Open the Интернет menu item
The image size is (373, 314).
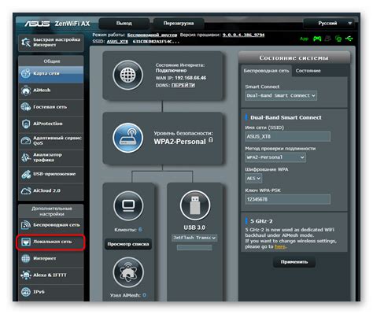pyautogui.click(x=51, y=259)
